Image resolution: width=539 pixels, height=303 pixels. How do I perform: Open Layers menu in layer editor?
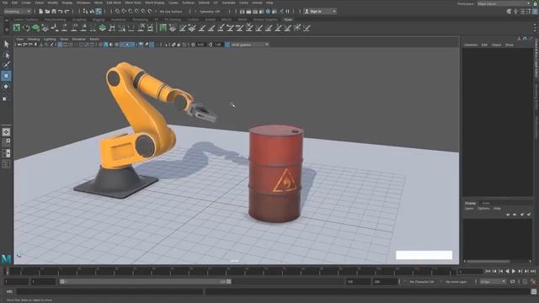[469, 209]
